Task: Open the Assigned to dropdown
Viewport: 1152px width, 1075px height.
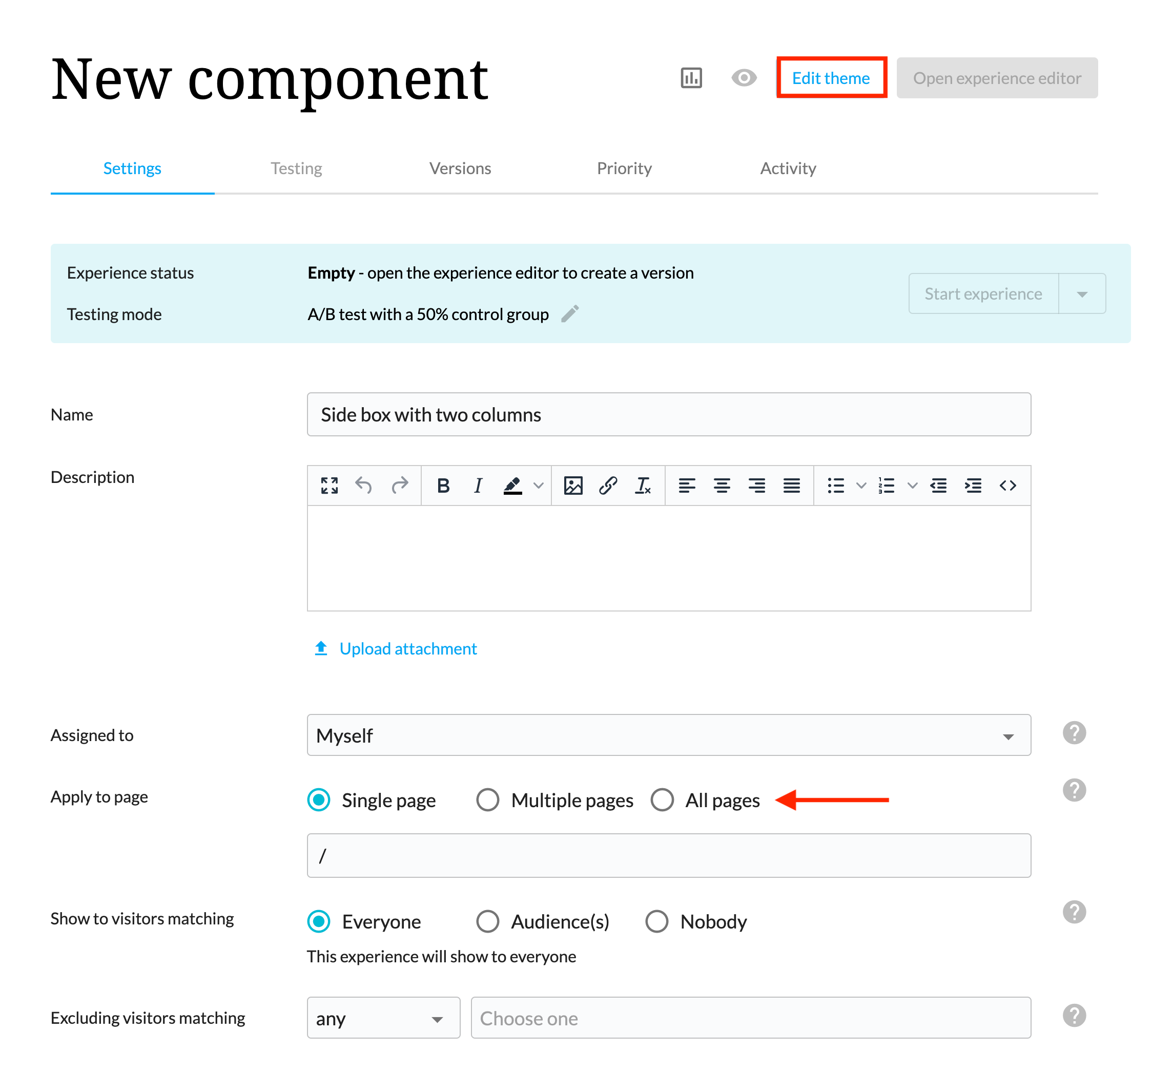Action: pos(668,735)
